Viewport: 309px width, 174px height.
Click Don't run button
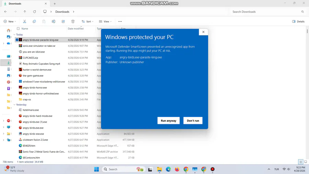point(193,121)
